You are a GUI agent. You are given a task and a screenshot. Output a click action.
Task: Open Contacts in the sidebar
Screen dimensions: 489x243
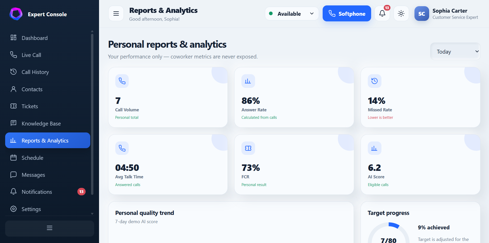pos(48,89)
